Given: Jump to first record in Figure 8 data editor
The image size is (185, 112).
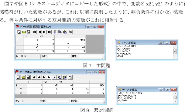Looking at the screenshot, I should point(34,77).
